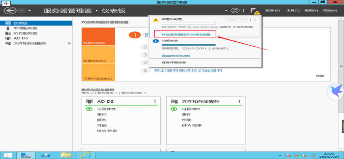Viewport: 344px width, 159px height.
Task: Click 性能 in the 文件和存储服务 tile
Action: click(186, 120)
